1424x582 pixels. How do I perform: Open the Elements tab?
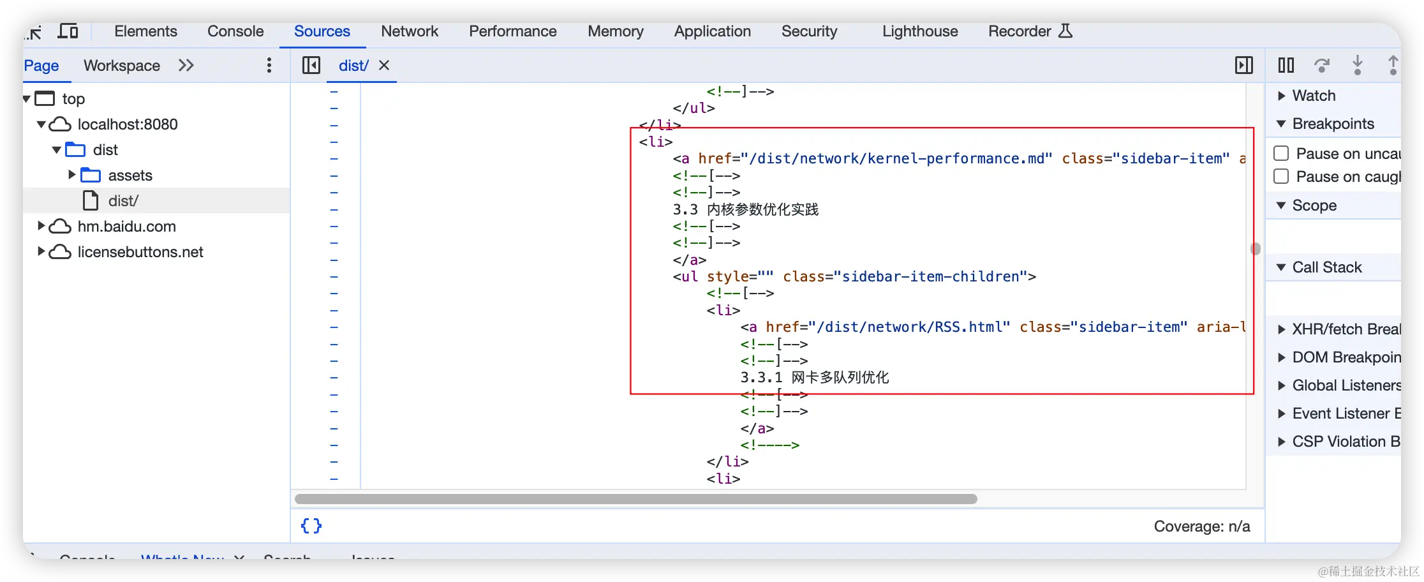145,31
